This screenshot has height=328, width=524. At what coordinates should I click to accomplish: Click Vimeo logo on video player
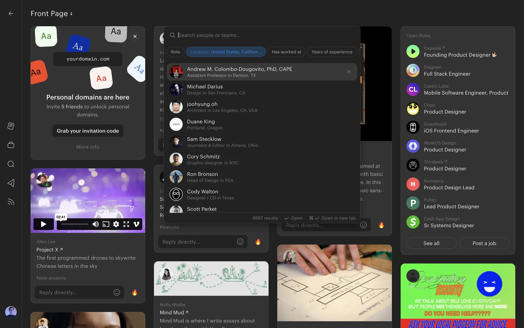[136, 224]
